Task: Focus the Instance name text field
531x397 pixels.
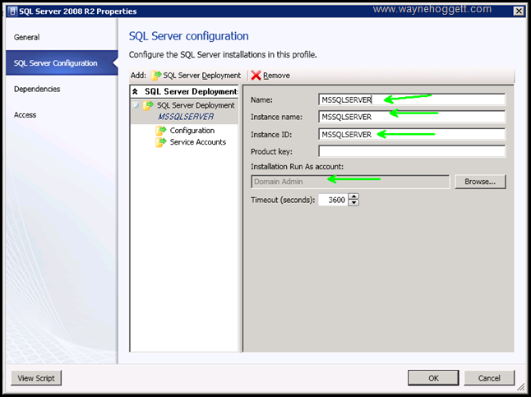Action: click(411, 117)
